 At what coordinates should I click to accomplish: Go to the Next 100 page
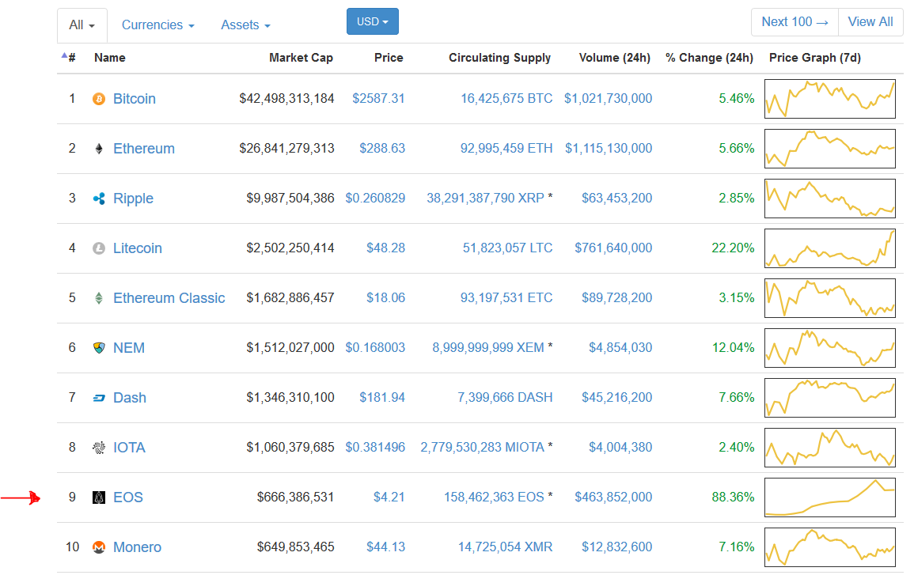tap(795, 22)
